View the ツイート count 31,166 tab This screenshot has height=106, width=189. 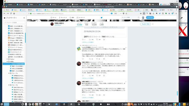[79, 24]
